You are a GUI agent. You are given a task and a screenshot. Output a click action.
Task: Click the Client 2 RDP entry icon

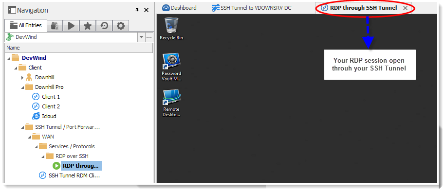pyautogui.click(x=36, y=106)
